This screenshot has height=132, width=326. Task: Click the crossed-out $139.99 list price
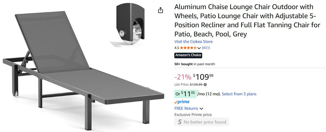(196, 84)
